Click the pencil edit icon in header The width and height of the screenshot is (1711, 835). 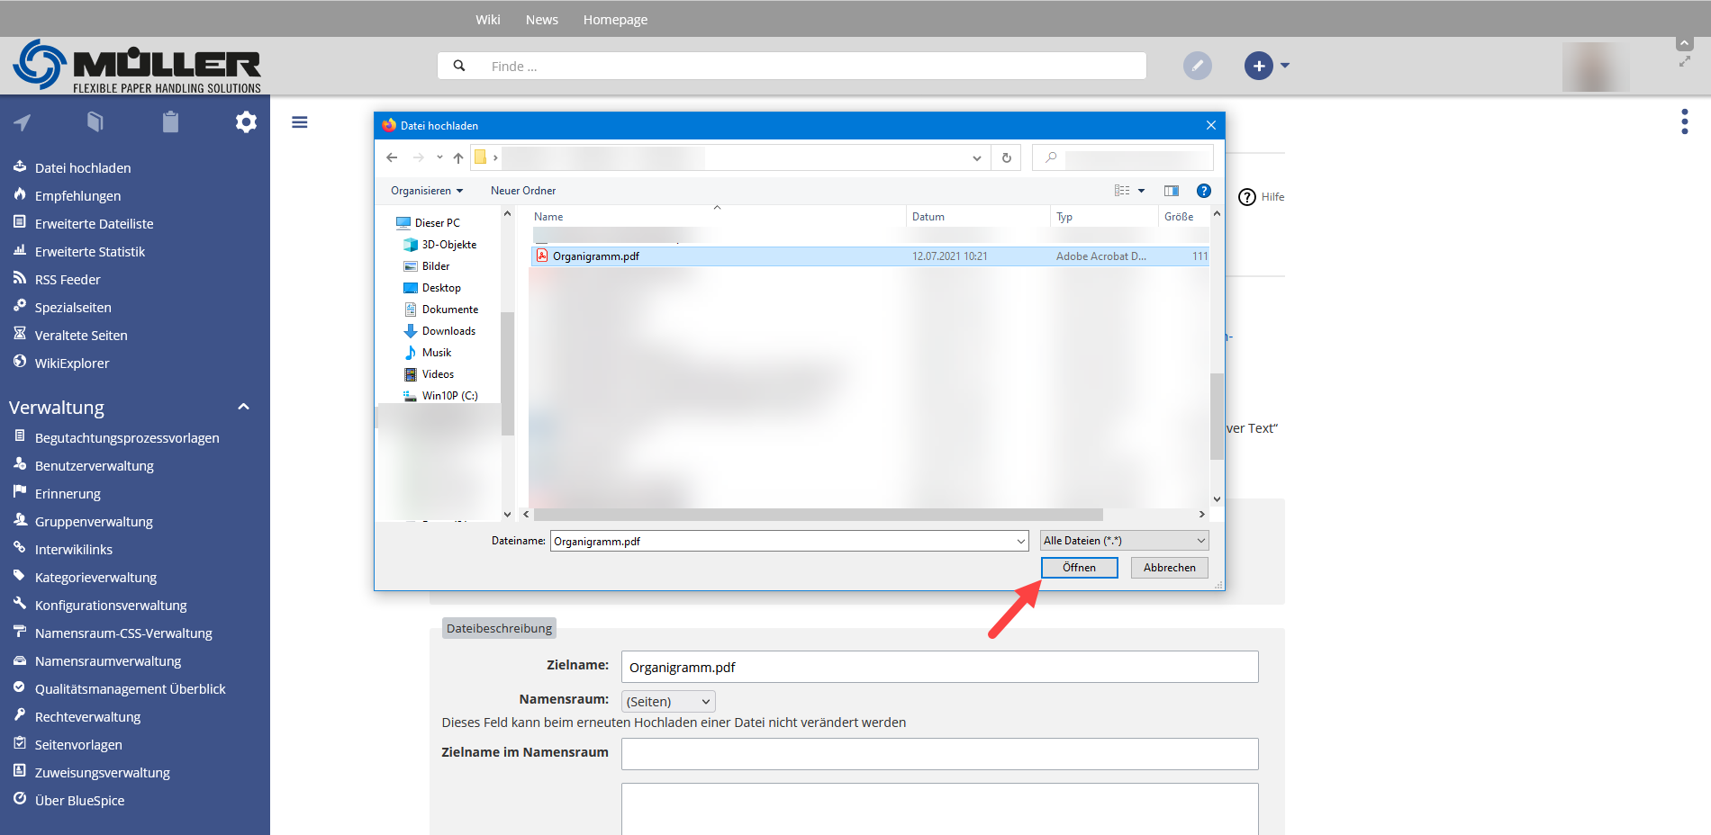1197,66
